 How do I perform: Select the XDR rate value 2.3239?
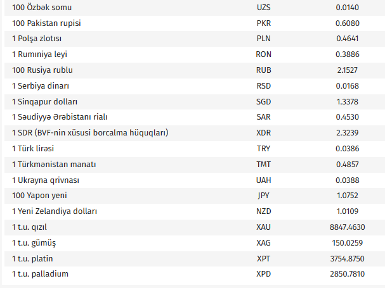pyautogui.click(x=348, y=133)
